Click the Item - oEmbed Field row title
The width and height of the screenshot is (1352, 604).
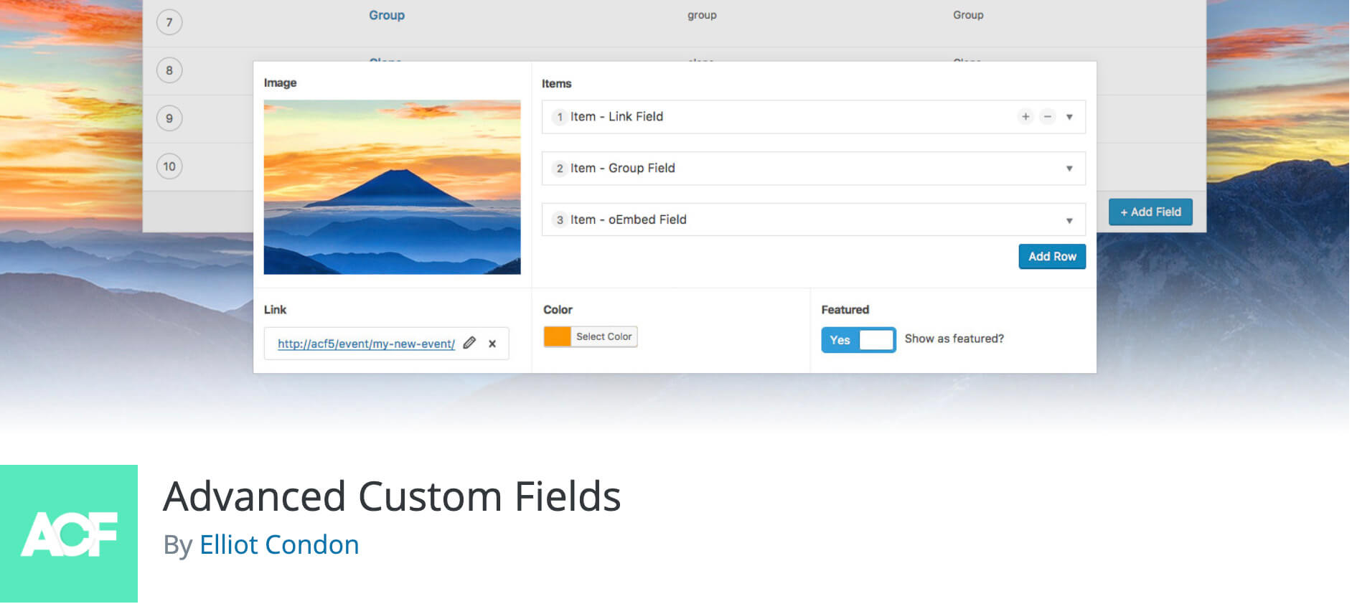[629, 220]
